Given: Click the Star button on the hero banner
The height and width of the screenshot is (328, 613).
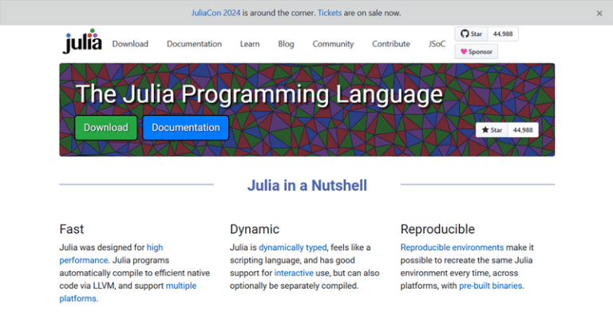Looking at the screenshot, I should (x=492, y=130).
